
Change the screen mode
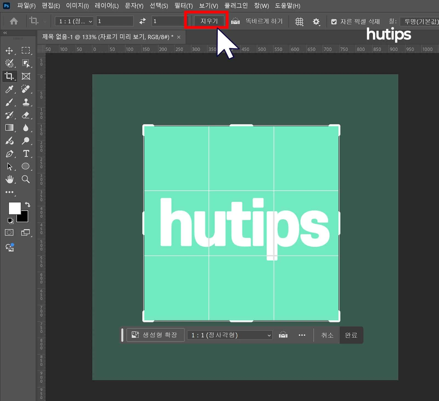(x=26, y=233)
